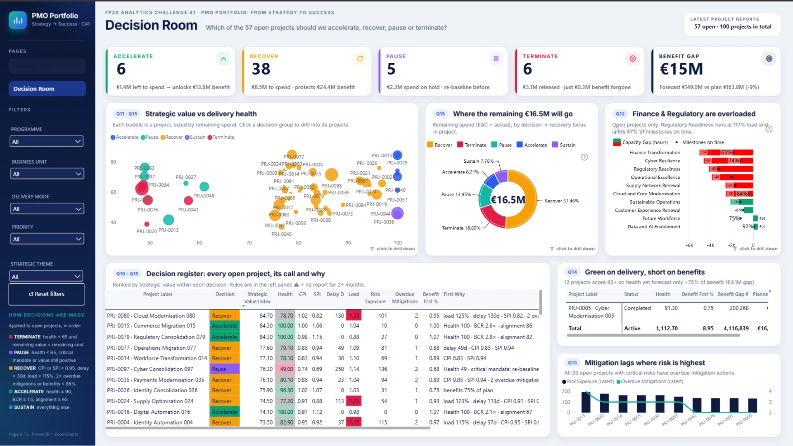Screen dimensions: 793x446
Task: Open the Programme filter dropdown
Action: click(47, 141)
